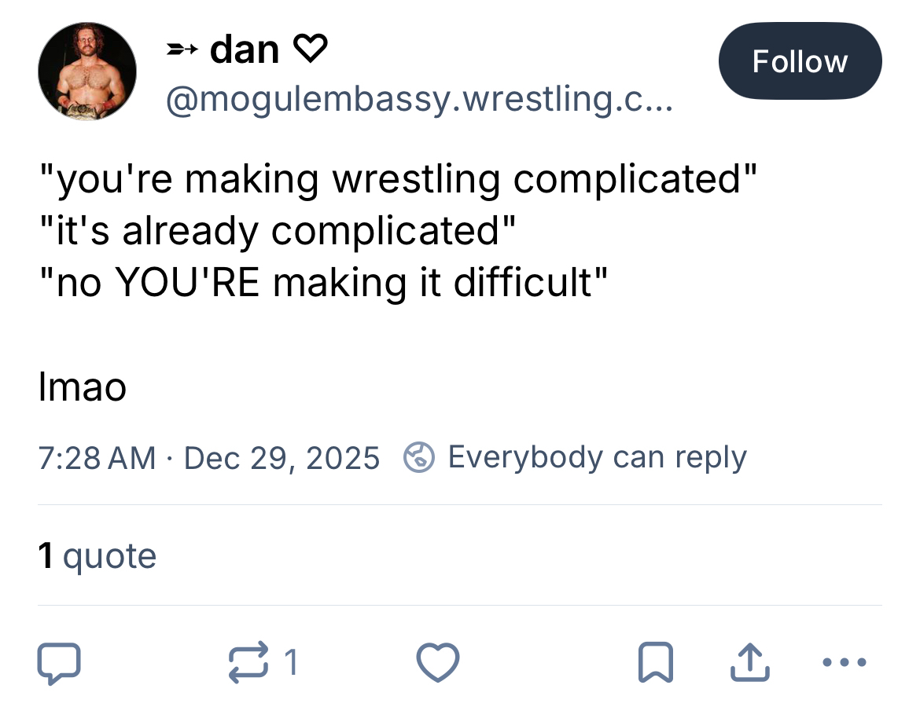Click the repost count number 1
This screenshot has width=920, height=707.
291,662
